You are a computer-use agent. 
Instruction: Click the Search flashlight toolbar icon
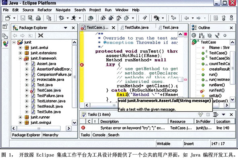(x=144, y=18)
